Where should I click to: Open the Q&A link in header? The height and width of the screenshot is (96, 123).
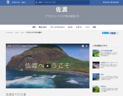24,2
